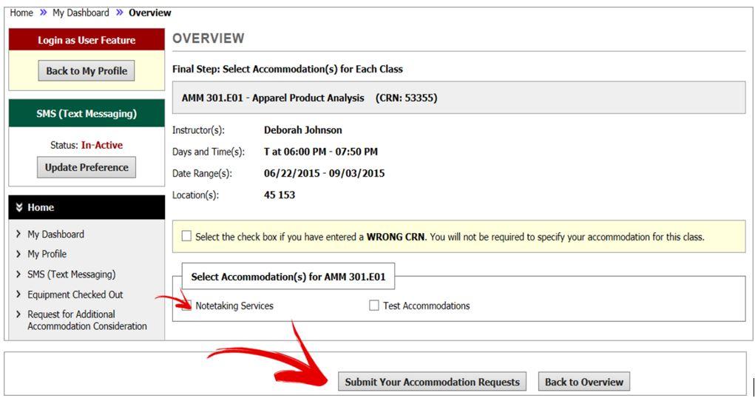Click the Back to Overview button

[x=584, y=382]
